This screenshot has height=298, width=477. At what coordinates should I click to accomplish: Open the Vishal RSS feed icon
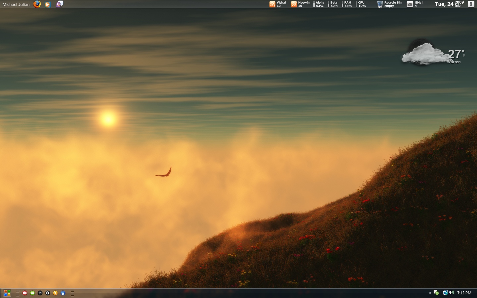tap(272, 4)
